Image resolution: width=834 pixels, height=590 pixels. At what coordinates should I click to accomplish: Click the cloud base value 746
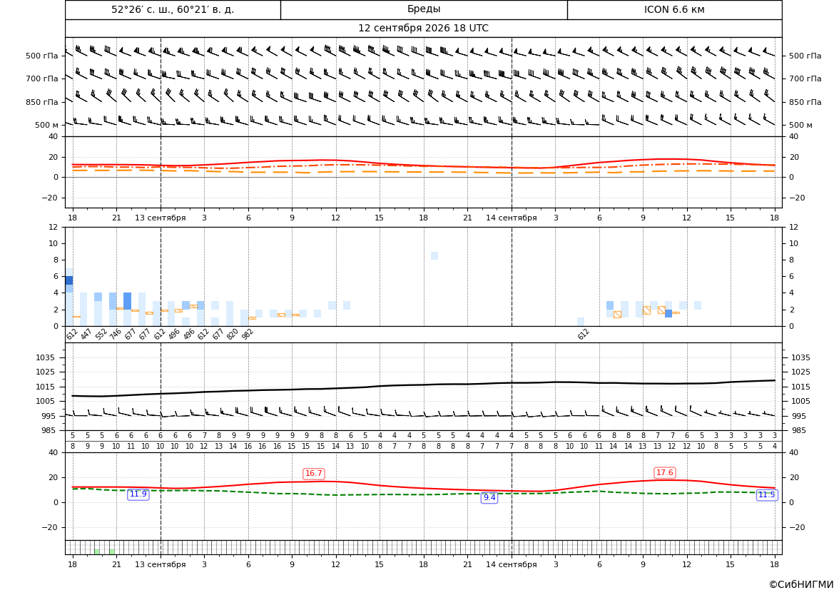point(116,334)
